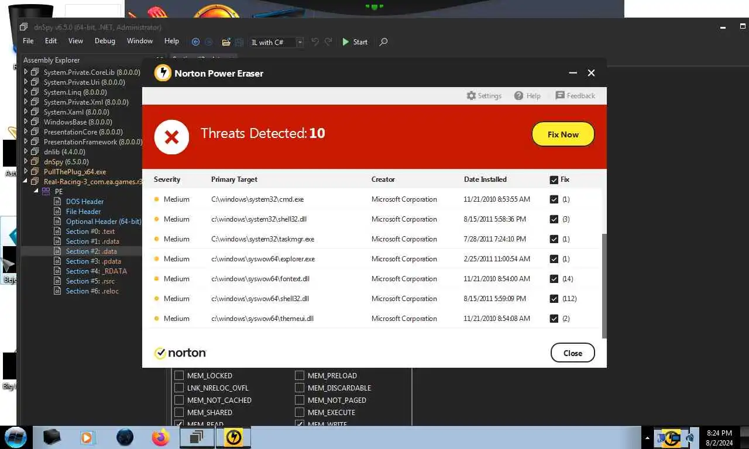This screenshot has height=449, width=749.
Task: Show hidden system tray icons
Action: pyautogui.click(x=647, y=437)
